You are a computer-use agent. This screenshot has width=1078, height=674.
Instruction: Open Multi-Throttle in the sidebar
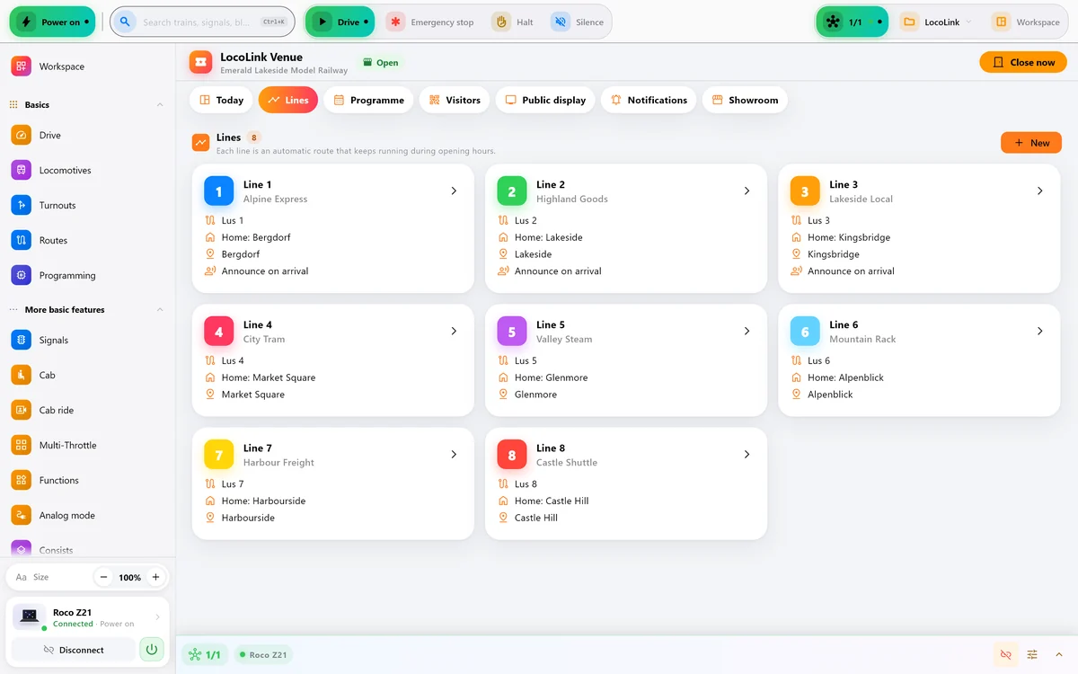tap(85, 445)
